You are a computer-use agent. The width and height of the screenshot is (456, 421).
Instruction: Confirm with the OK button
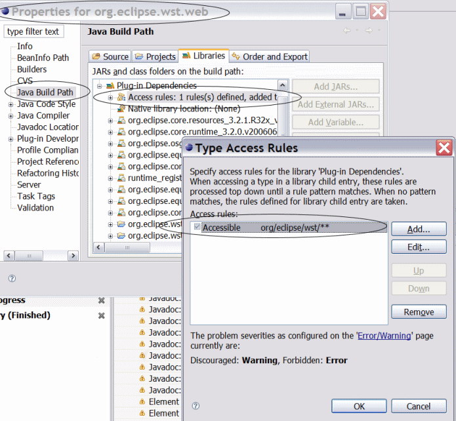click(x=359, y=406)
